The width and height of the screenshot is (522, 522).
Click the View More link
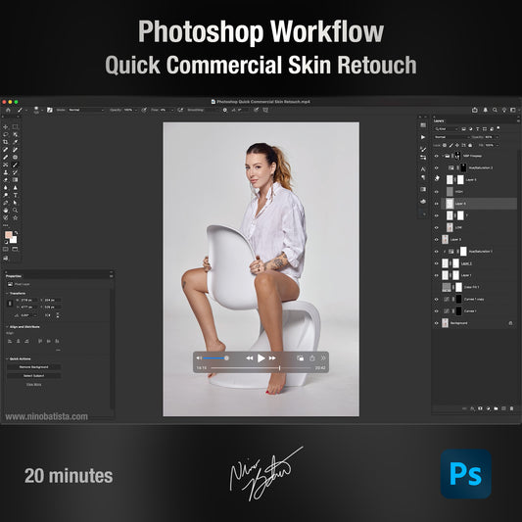tap(34, 384)
